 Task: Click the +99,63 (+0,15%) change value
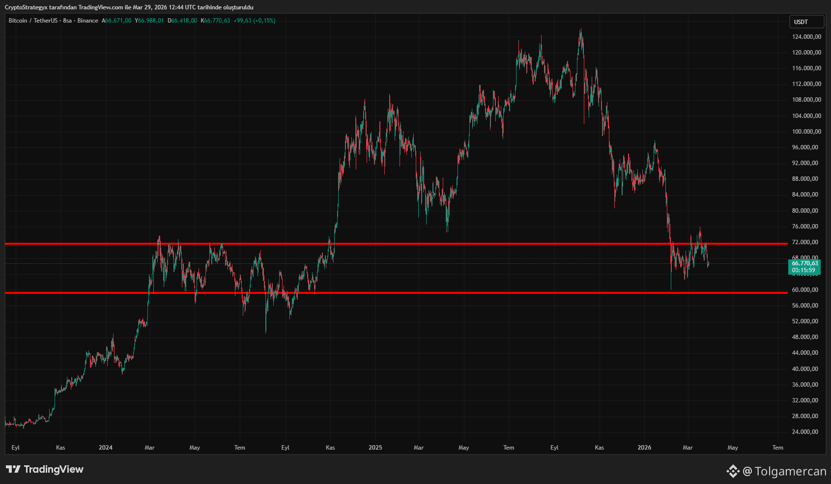pos(255,21)
